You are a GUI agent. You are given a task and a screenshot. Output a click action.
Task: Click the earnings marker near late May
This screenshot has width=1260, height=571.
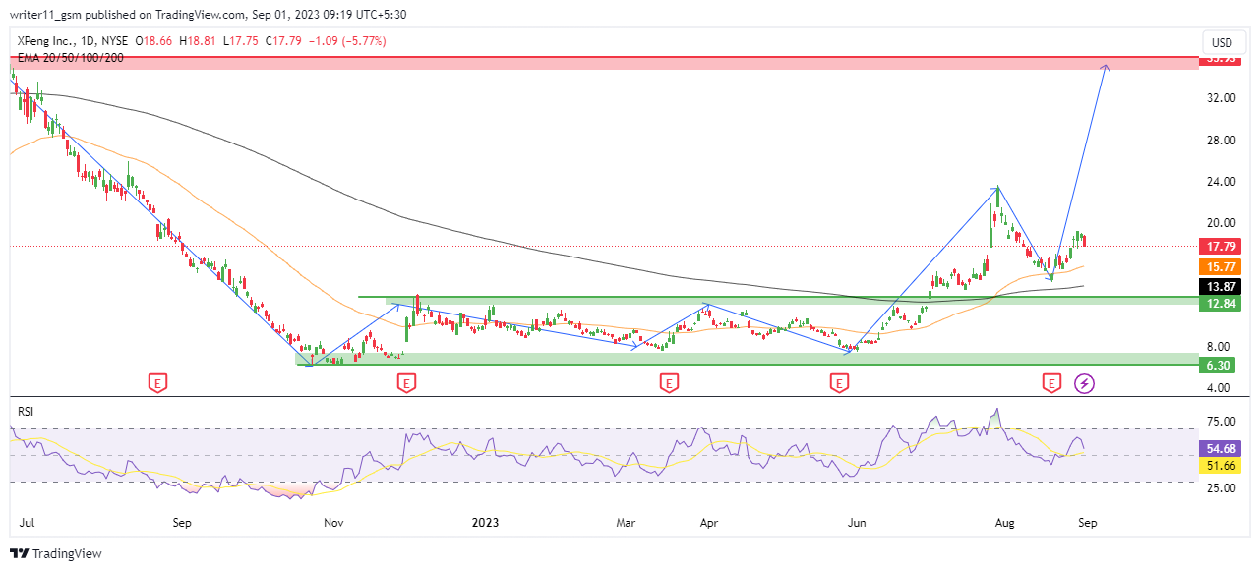pos(838,382)
